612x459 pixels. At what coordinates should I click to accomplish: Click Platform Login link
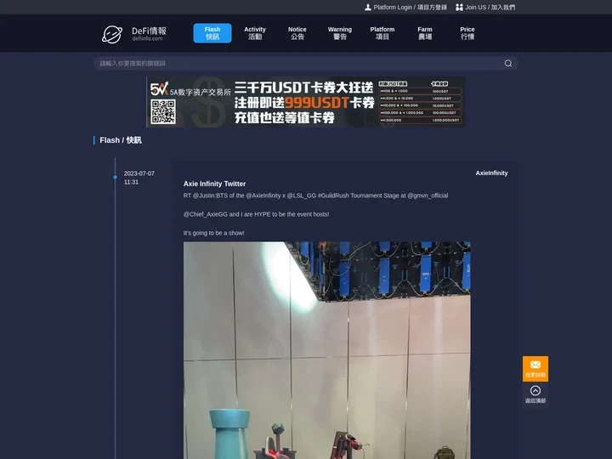[406, 7]
